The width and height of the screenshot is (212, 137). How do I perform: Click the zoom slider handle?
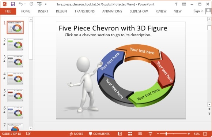(166, 134)
